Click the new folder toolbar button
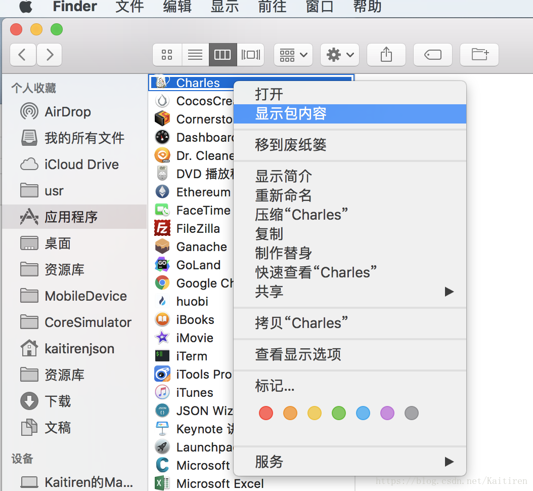Image resolution: width=533 pixels, height=491 pixels. pos(479,55)
